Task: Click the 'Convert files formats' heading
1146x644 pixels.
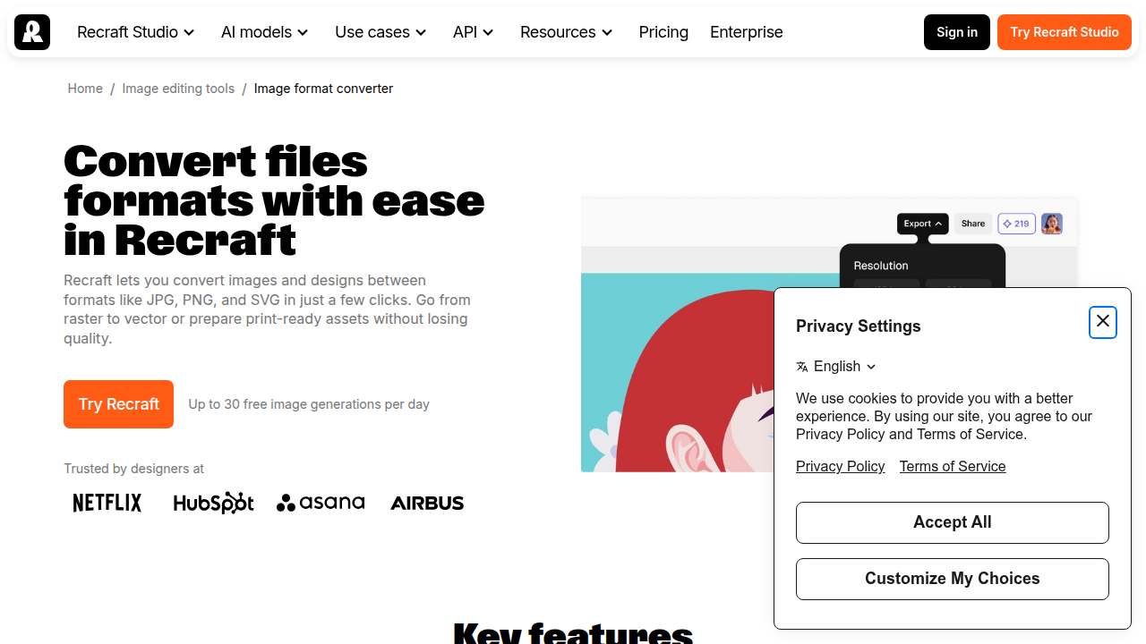Action: coord(274,201)
